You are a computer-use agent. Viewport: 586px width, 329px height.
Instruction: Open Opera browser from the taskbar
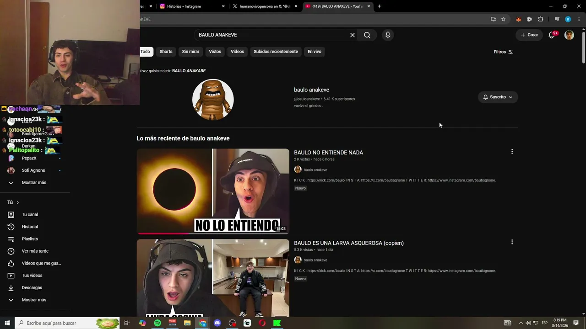[262, 323]
